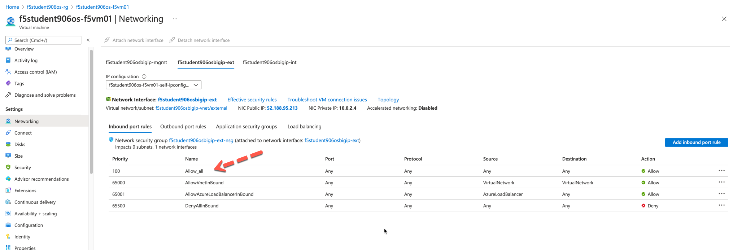Open the Topology link
The height and width of the screenshot is (250, 733).
[388, 100]
